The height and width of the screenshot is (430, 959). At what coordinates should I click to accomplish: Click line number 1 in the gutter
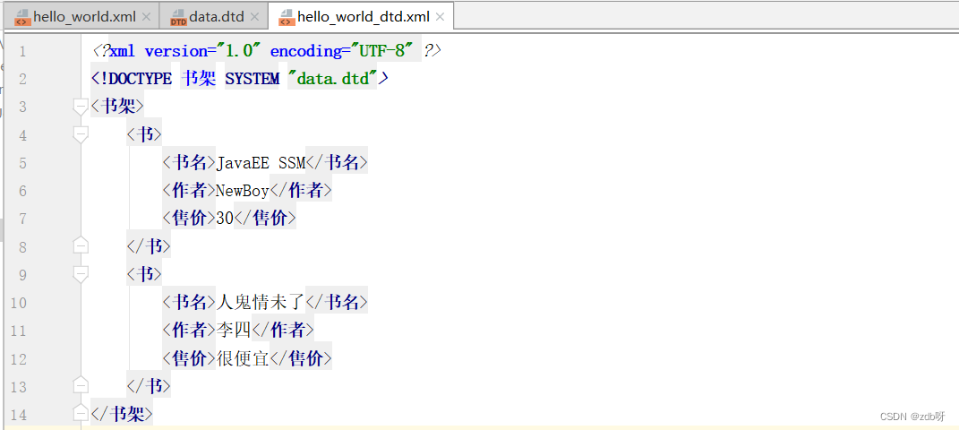click(x=22, y=51)
